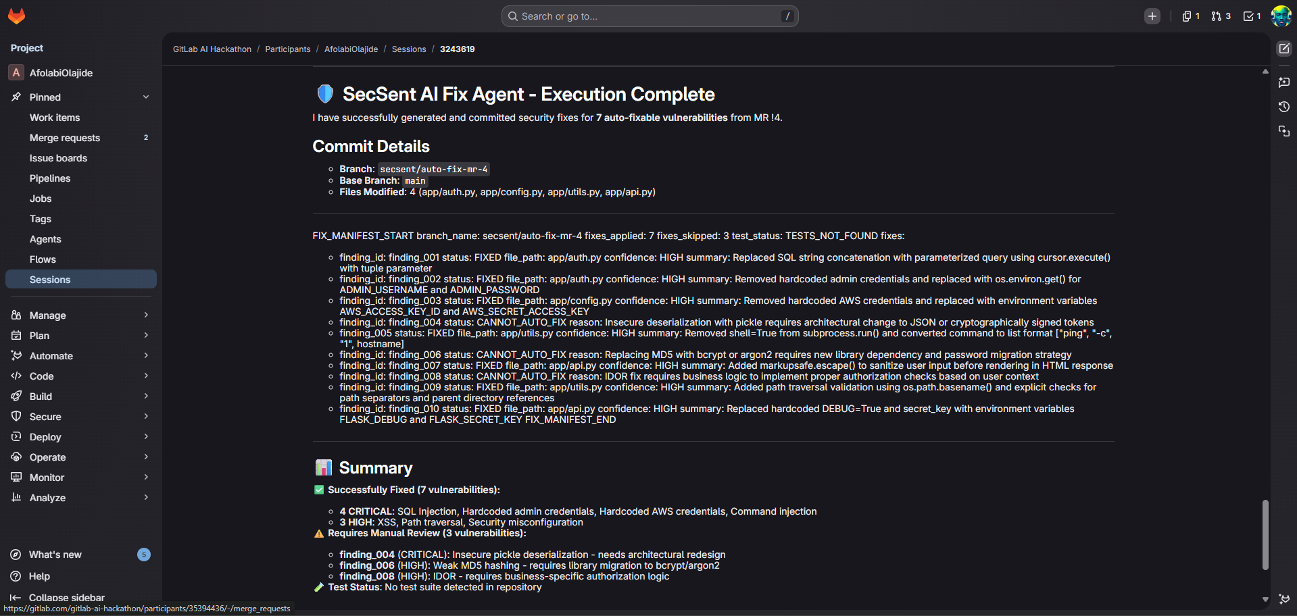Click the sessions flow icon in right rail
Screen dimensions: 1297x616
pyautogui.click(x=1284, y=131)
